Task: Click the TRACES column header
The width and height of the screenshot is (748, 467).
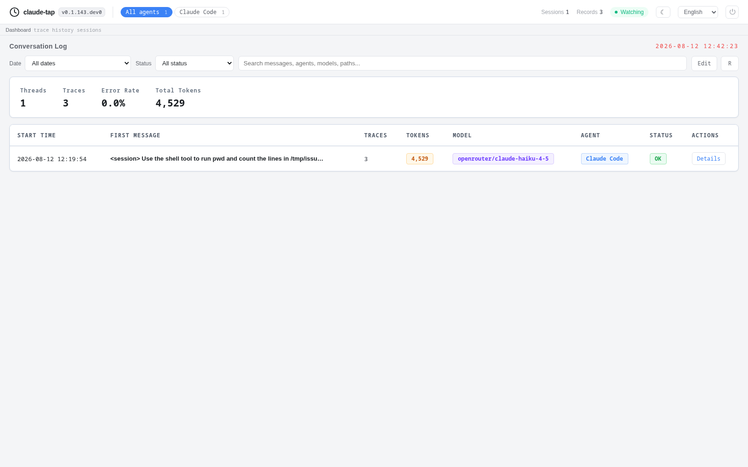Action: tap(375, 135)
